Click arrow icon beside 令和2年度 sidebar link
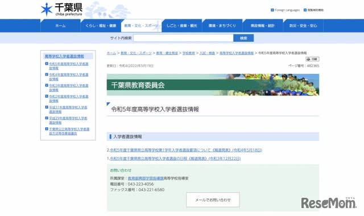Viewport: 364px width, 216px height. coord(47,96)
